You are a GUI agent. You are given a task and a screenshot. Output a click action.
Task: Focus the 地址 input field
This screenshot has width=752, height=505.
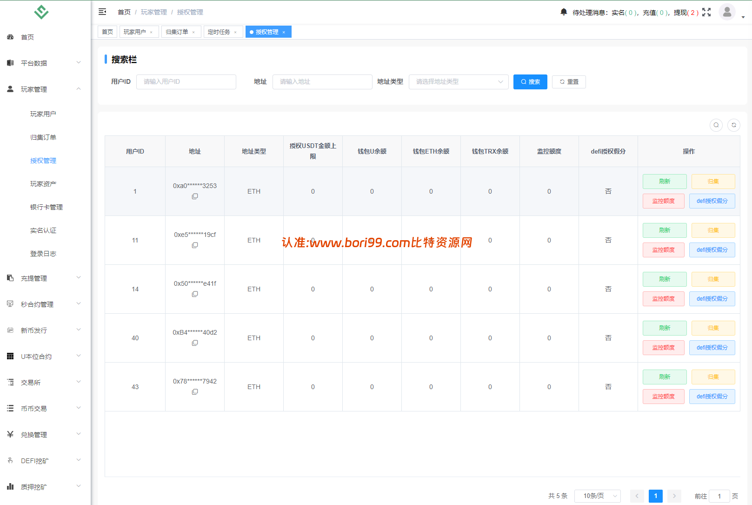(x=322, y=82)
